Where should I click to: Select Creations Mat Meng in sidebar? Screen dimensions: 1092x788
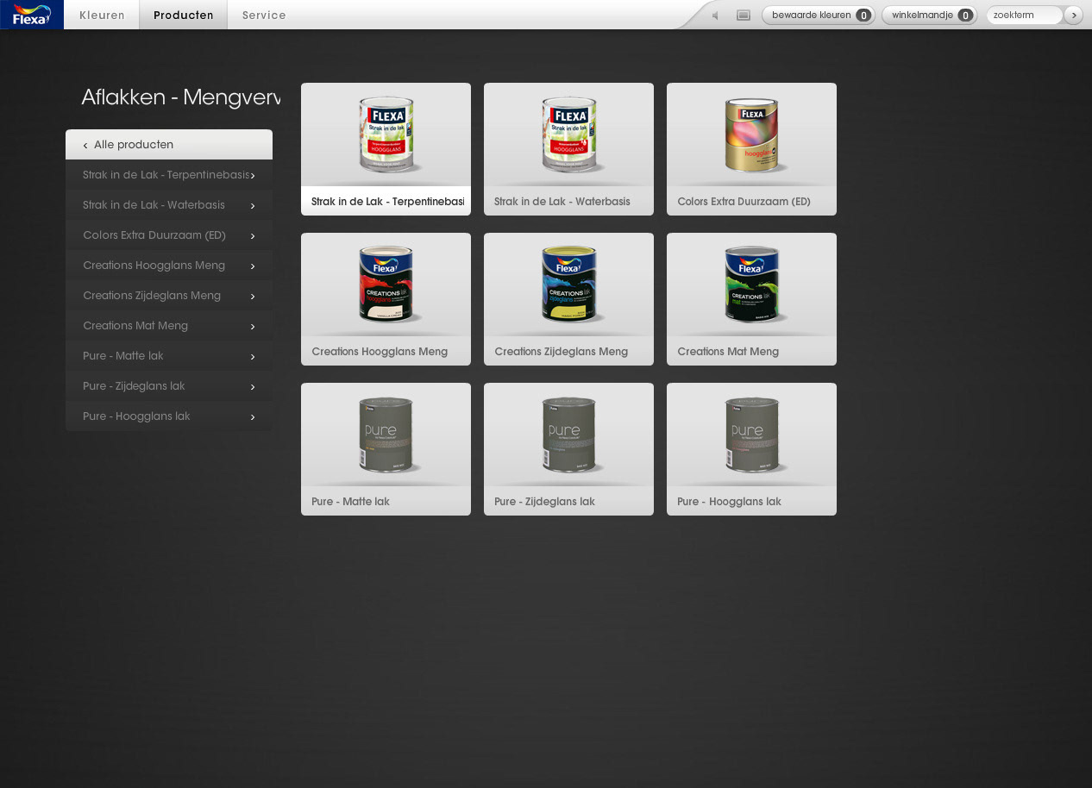[169, 326]
